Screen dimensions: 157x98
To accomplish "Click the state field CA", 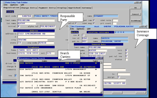I will click(19, 43).
